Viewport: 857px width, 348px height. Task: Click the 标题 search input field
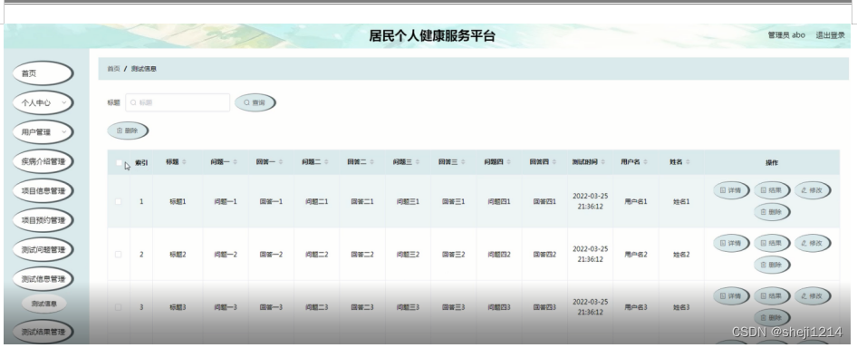coord(178,102)
